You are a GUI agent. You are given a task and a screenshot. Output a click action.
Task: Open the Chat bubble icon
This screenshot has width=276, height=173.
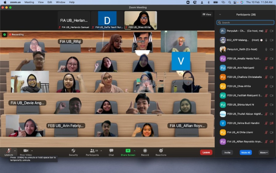click(111, 151)
